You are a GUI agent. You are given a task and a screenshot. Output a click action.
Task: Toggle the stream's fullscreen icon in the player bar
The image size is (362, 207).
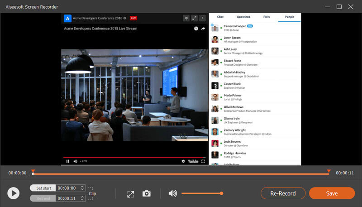coord(203,161)
